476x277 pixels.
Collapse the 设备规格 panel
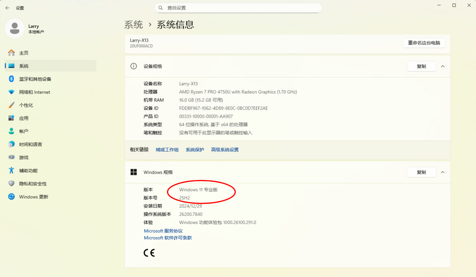(x=443, y=66)
